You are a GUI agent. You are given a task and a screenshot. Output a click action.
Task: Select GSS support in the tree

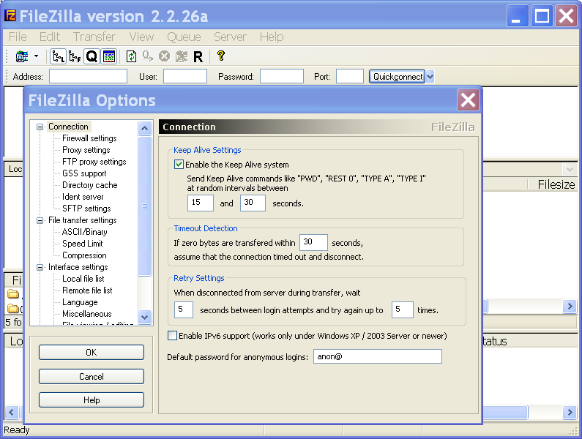click(x=84, y=173)
